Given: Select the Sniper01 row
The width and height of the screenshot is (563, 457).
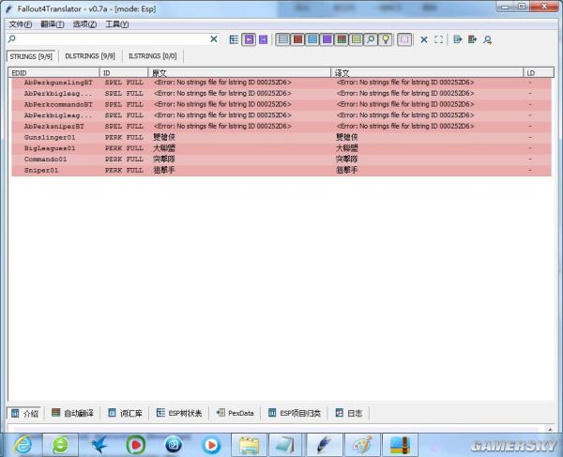Looking at the screenshot, I should point(281,170).
